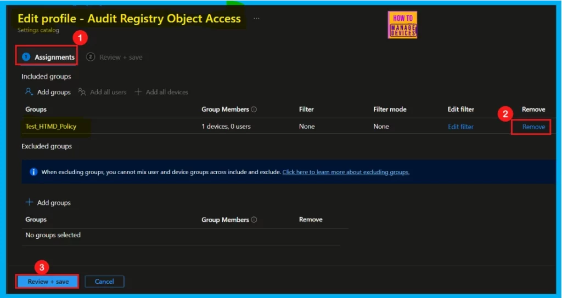Click Add groups under Excluded groups
562x298 pixels.
click(x=54, y=203)
